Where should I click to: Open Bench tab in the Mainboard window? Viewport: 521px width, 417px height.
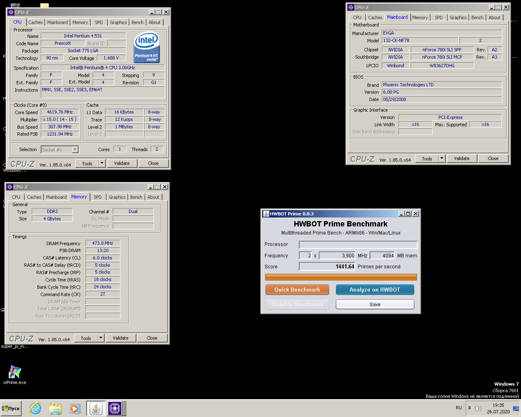[x=477, y=18]
